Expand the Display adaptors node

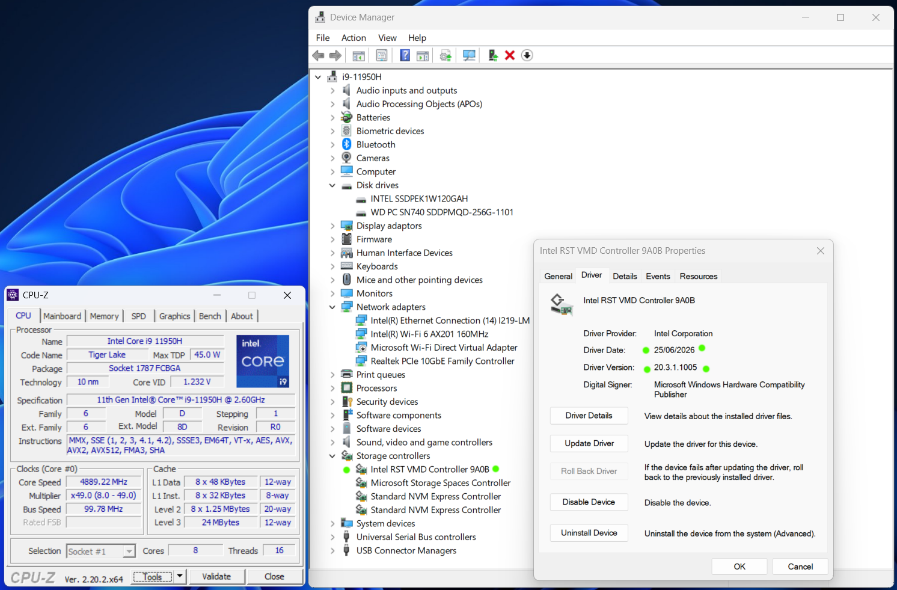coord(332,226)
